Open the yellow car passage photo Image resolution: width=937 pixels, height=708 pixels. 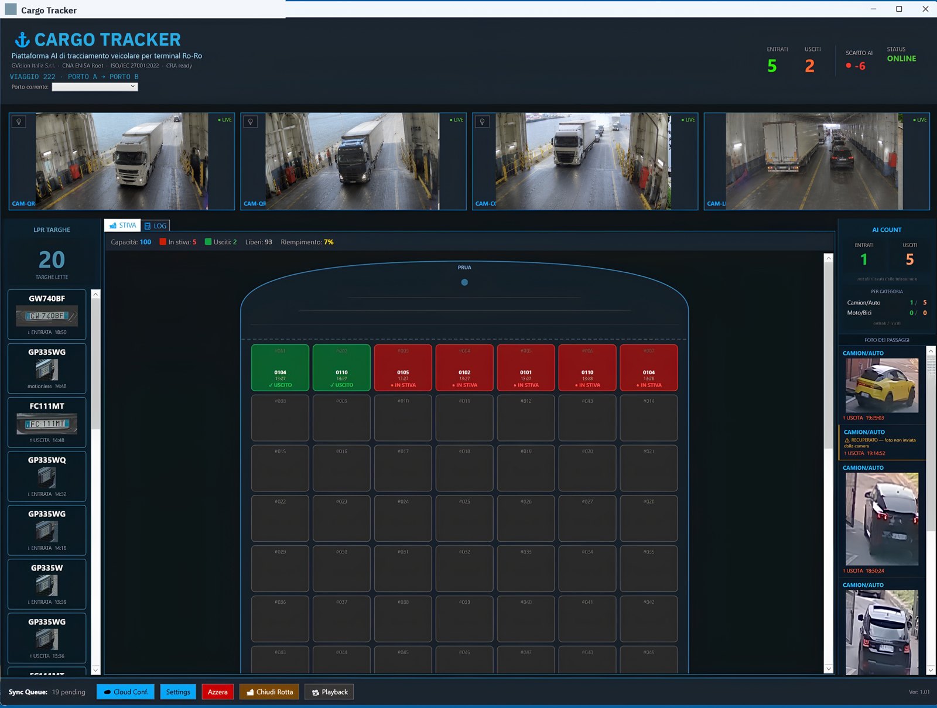882,385
